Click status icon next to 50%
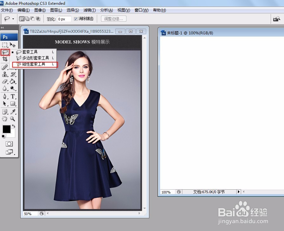 point(42,213)
